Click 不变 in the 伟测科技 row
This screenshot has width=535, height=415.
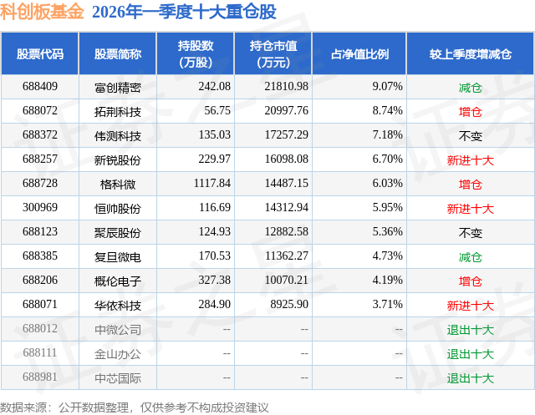pyautogui.click(x=471, y=136)
